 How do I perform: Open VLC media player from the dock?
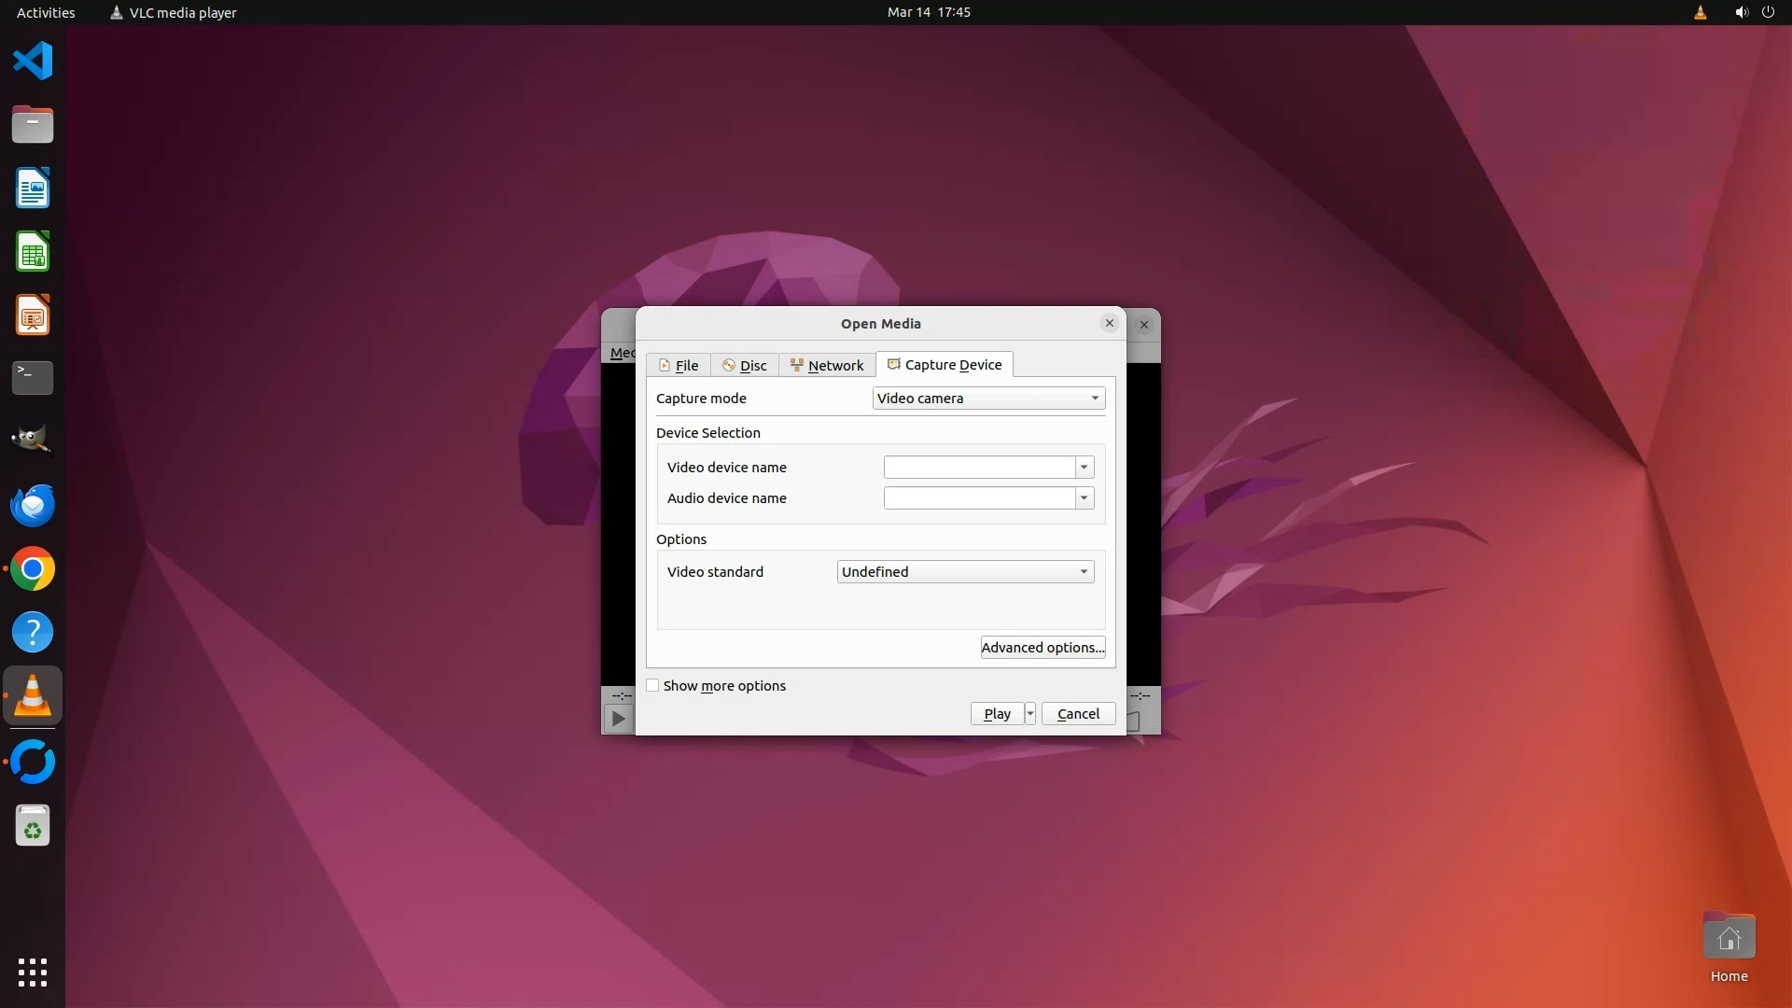point(33,696)
